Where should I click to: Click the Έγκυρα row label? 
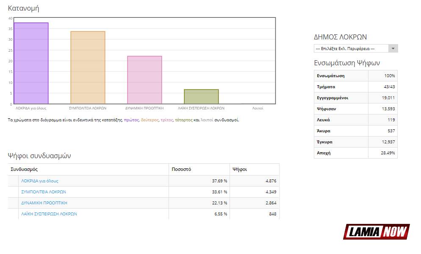(x=324, y=142)
